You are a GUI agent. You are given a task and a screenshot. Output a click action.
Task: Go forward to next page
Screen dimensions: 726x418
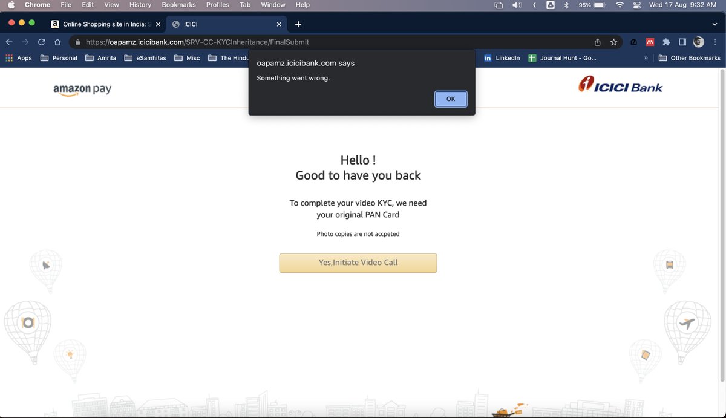pyautogui.click(x=25, y=42)
